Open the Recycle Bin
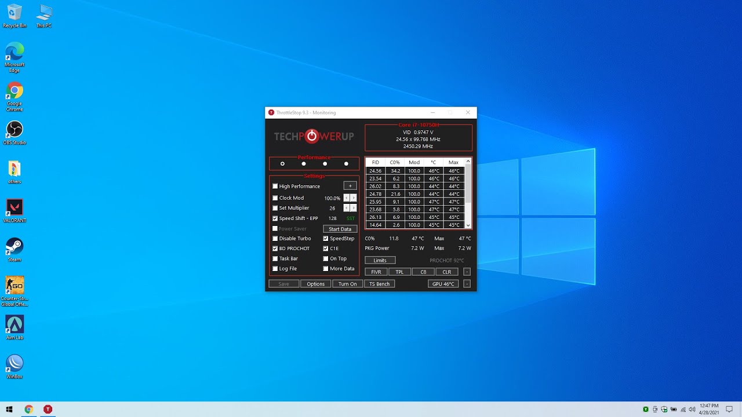Image resolution: width=742 pixels, height=417 pixels. tap(14, 13)
